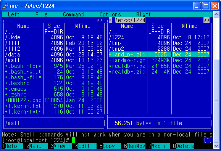The image size is (221, 151).
Task: Select the *.zshrc file
Action: 54,95
